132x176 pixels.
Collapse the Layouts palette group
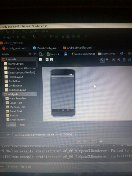pyautogui.click(x=19, y=59)
